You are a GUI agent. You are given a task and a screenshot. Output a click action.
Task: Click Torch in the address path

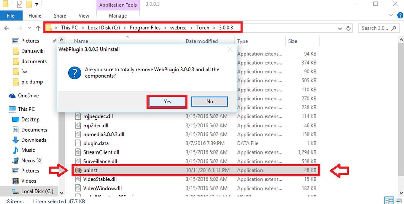[203, 28]
